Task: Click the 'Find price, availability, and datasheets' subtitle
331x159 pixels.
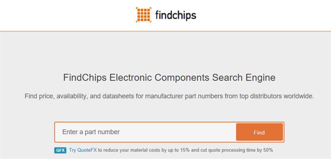Action: (x=169, y=96)
